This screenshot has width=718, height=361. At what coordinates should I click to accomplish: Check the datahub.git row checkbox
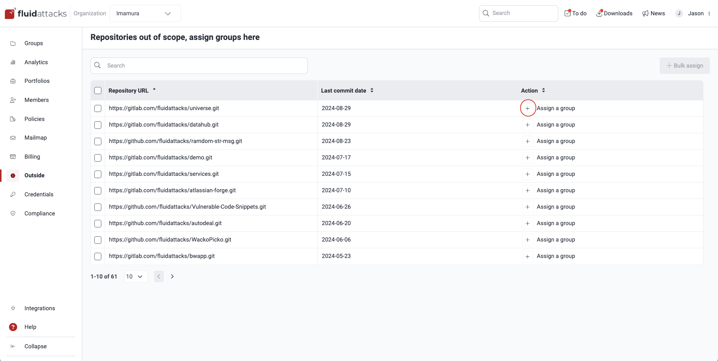click(98, 125)
